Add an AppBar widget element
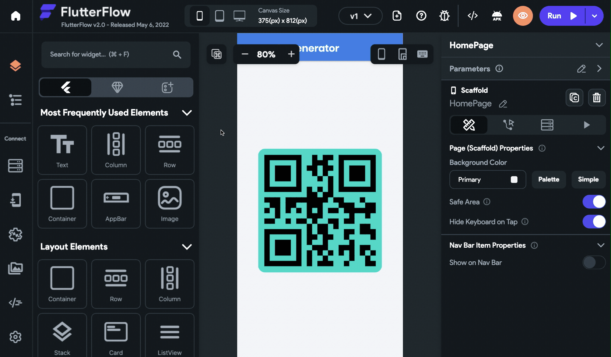This screenshot has width=611, height=357. (116, 204)
